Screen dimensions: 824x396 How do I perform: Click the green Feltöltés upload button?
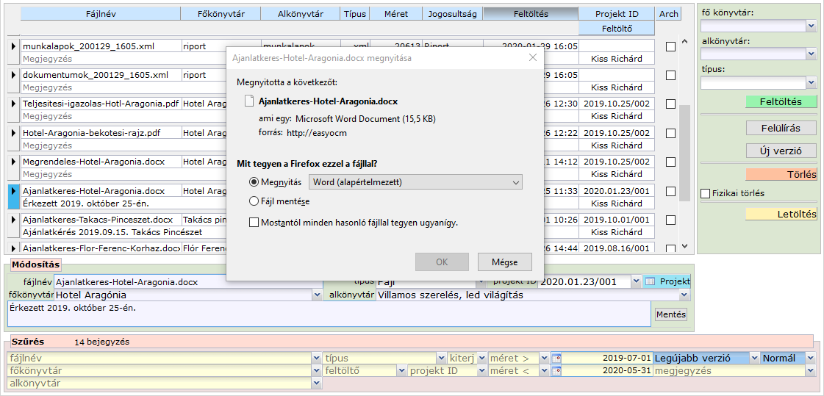point(780,101)
